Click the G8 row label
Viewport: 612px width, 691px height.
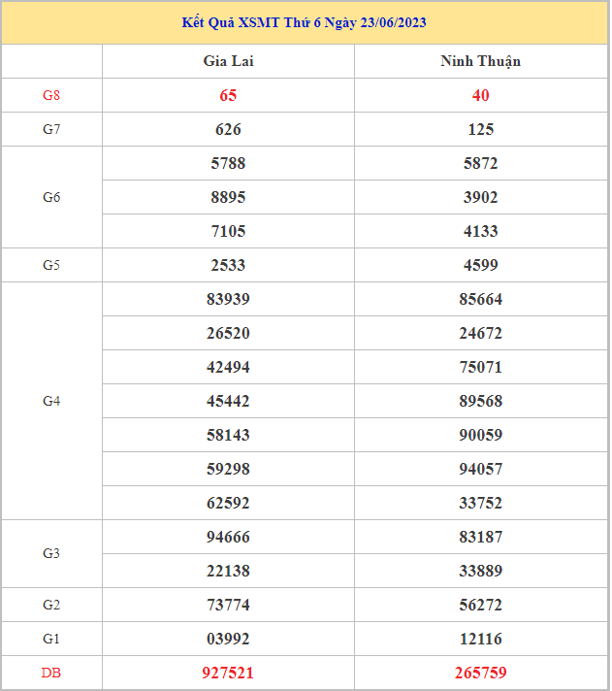pos(51,95)
